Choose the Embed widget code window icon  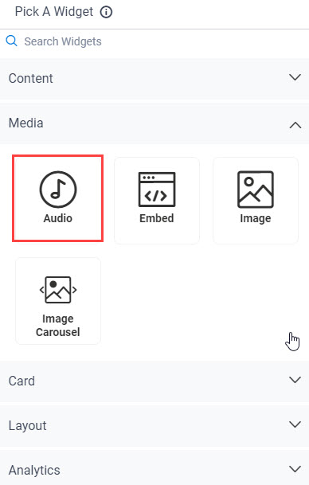[157, 190]
